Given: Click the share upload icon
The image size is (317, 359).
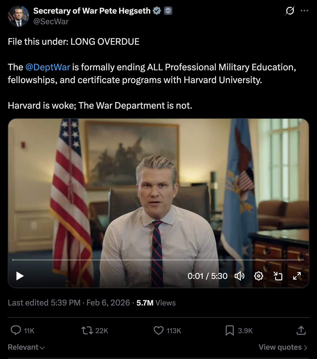Looking at the screenshot, I should pos(301,331).
